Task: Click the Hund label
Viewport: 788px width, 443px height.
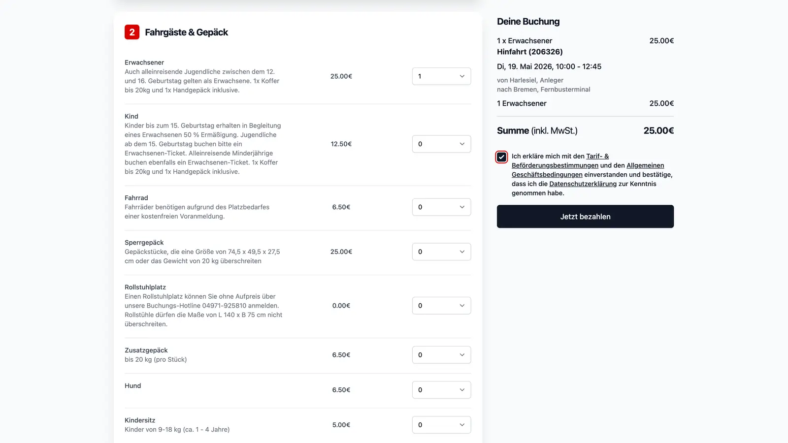Action: point(133,386)
